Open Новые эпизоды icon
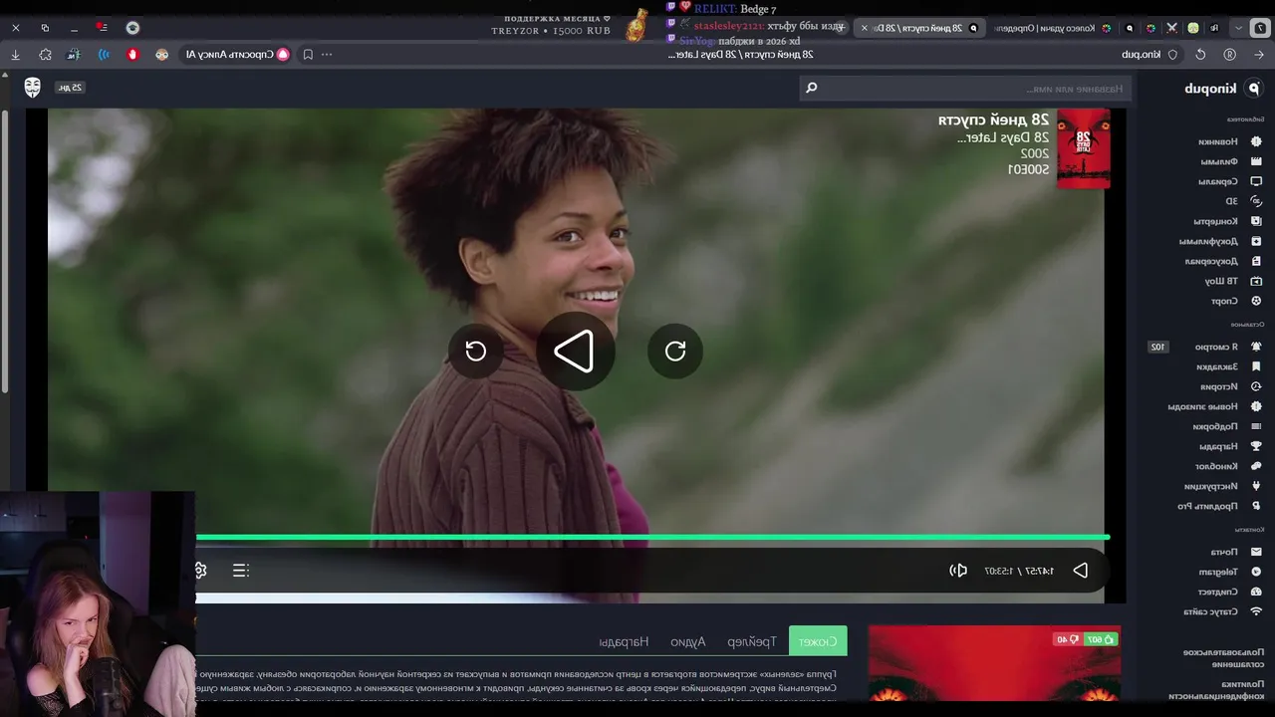The image size is (1275, 717). [x=1256, y=406]
